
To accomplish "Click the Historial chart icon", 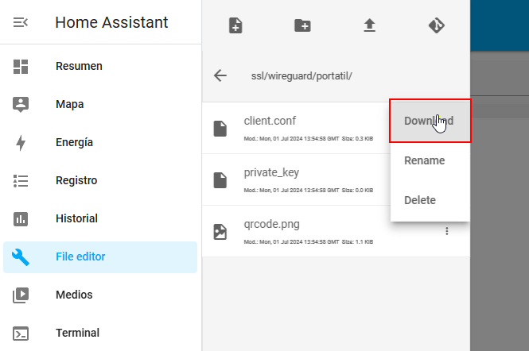I will point(21,218).
